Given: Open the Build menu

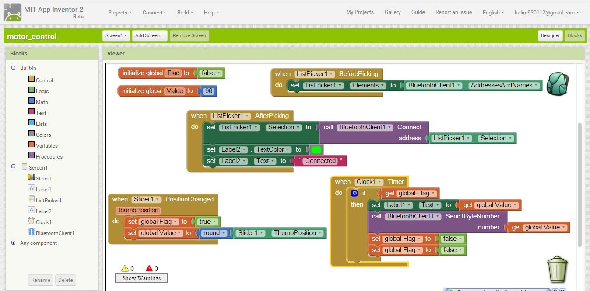Looking at the screenshot, I should click(185, 13).
